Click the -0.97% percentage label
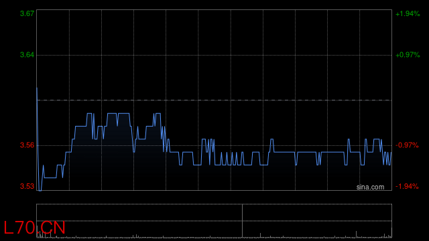The image size is (429, 241). [x=407, y=145]
